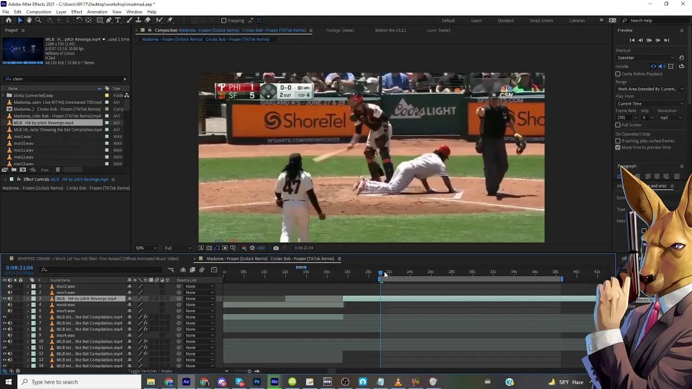Expand blinks (converted).aep folder in Project
The width and height of the screenshot is (692, 389).
click(3, 96)
